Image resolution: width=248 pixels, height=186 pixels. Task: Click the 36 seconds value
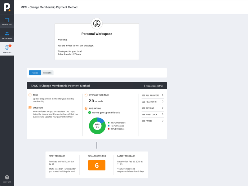coord(96,100)
